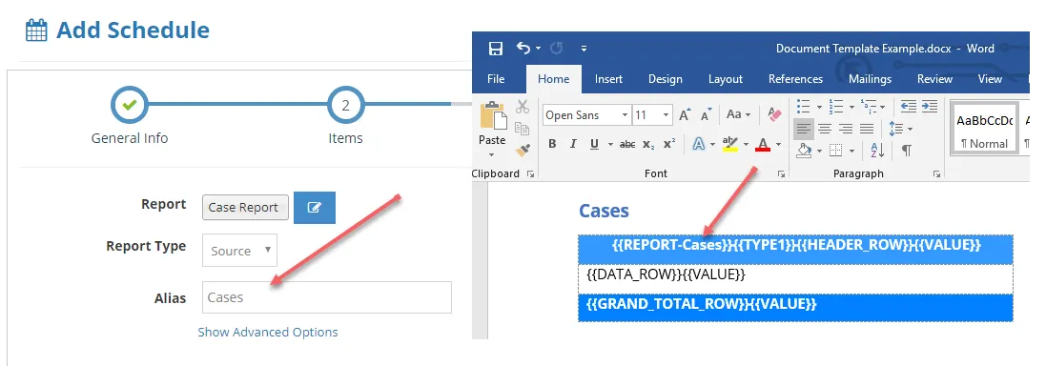Screen dimensions: 1046x366
Task: Expand font color dropdown arrow
Action: coord(778,145)
